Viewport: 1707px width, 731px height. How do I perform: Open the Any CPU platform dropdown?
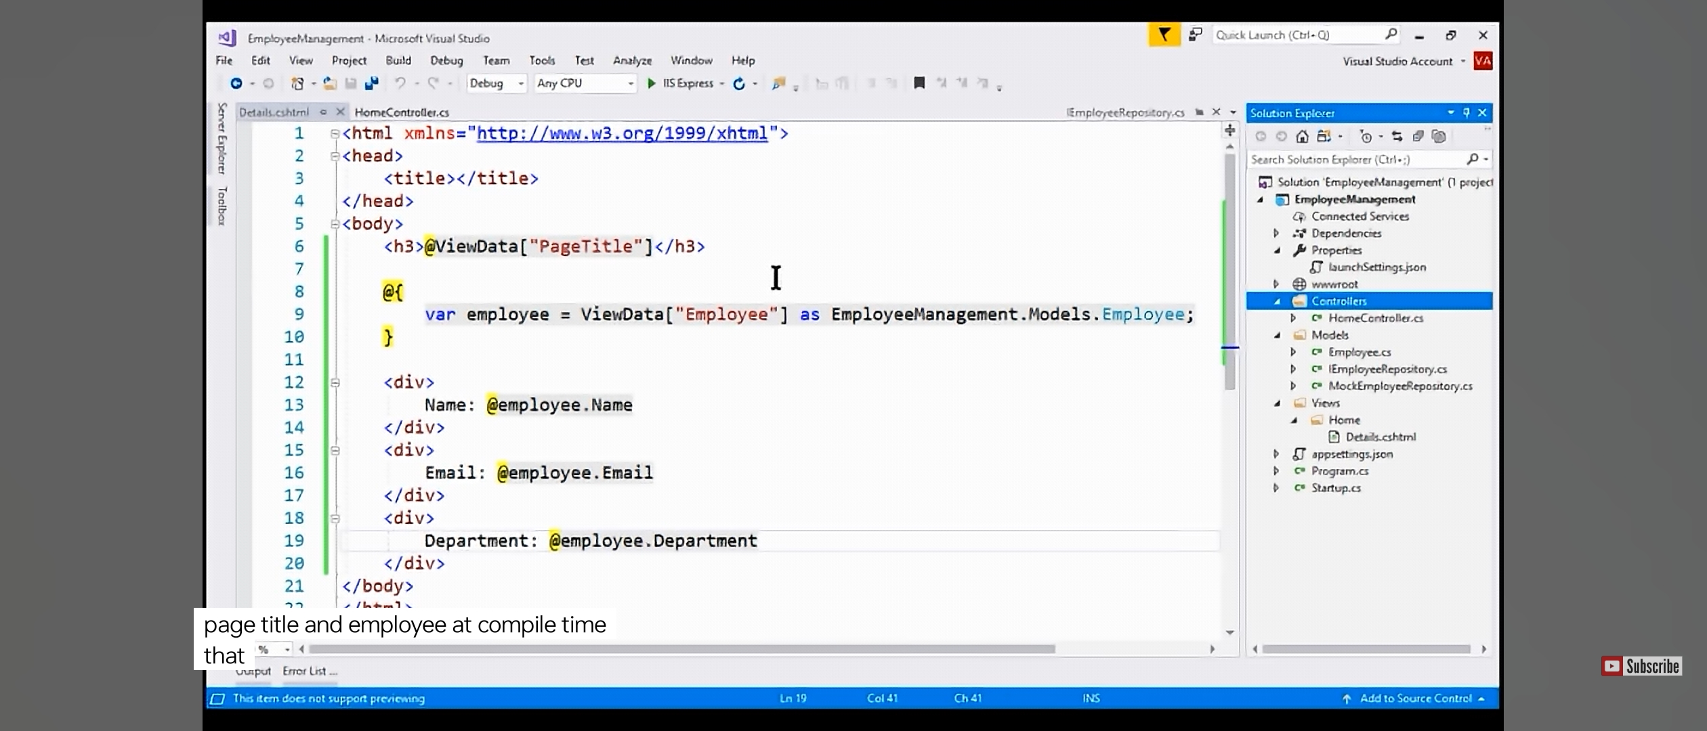[x=585, y=83]
